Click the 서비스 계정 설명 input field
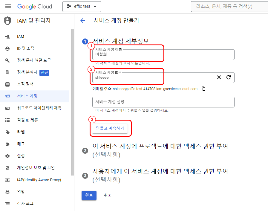Image resolution: width=268 pixels, height=211 pixels. point(163,102)
